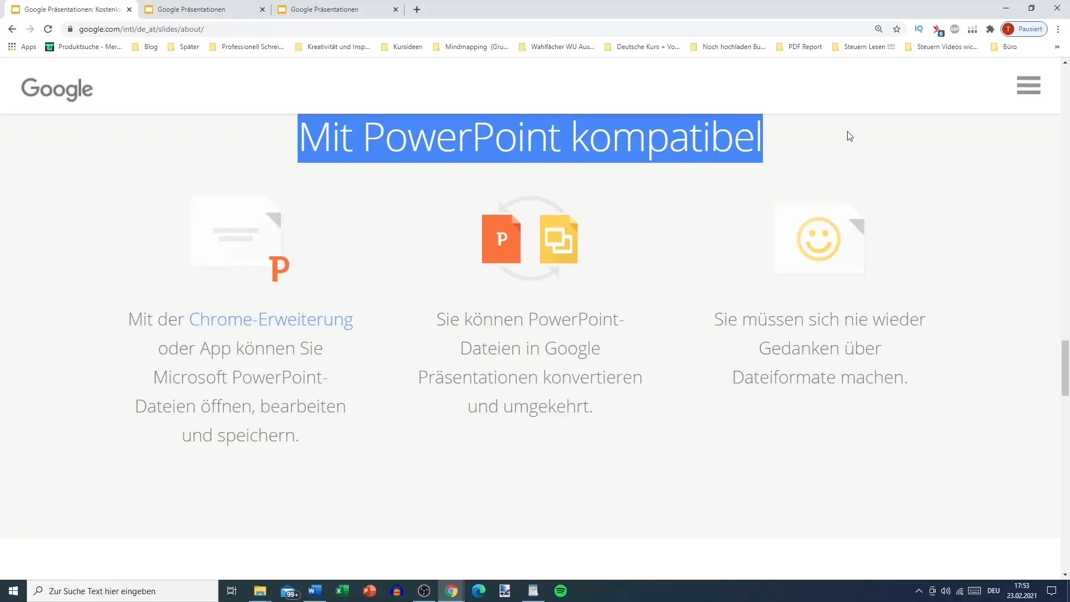Switch to Chrome in the taskbar

tap(451, 591)
